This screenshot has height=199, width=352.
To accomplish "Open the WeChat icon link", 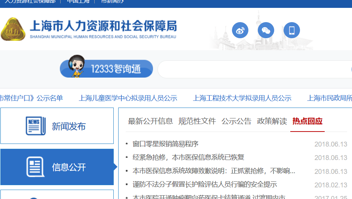I will 266,30.
